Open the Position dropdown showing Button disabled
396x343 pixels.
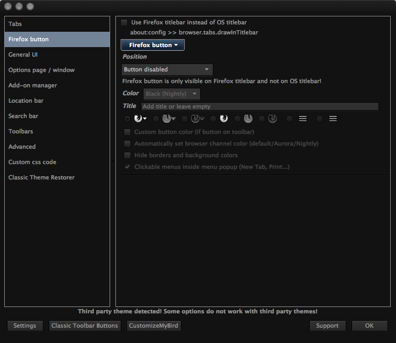167,69
